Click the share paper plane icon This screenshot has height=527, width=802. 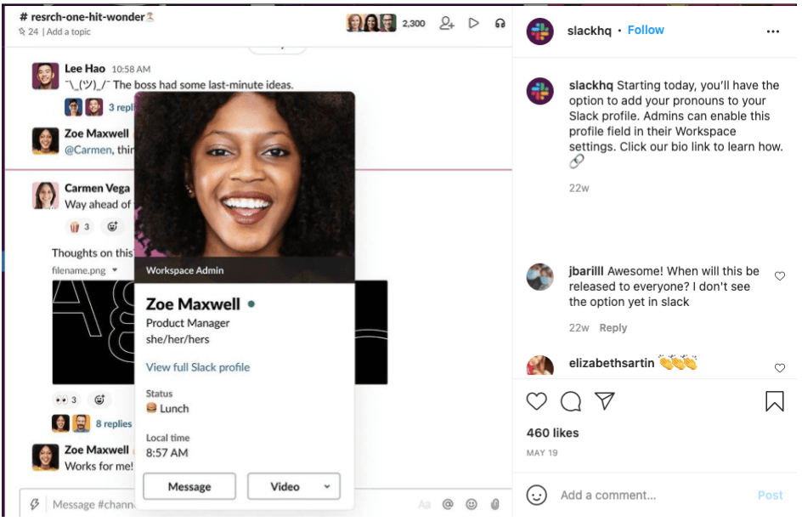(604, 401)
